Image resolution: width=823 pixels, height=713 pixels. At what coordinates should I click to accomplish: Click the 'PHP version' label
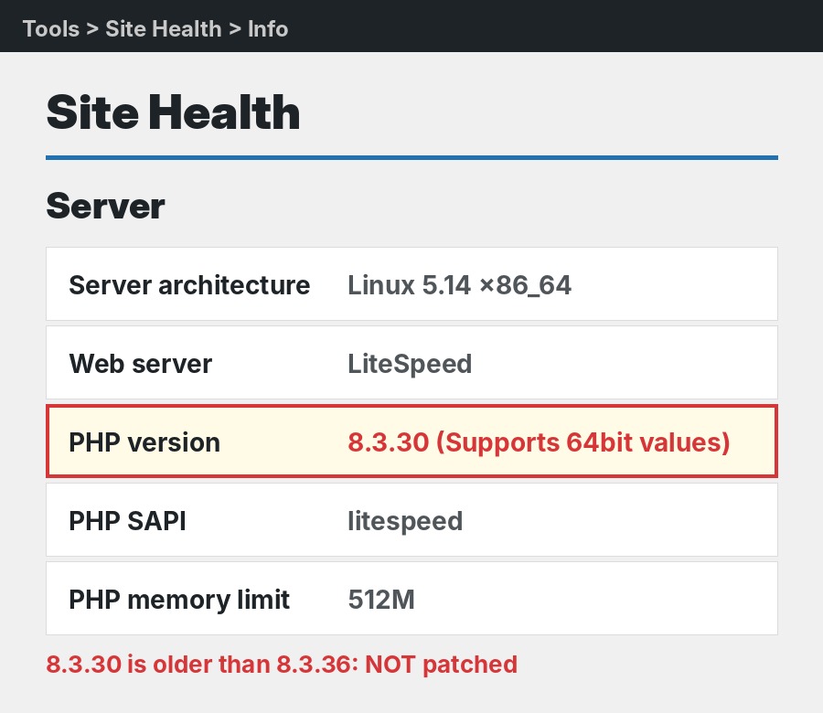[x=144, y=442]
